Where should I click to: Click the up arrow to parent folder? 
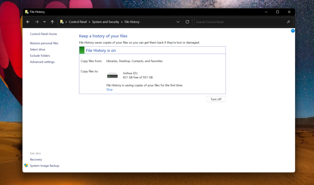pyautogui.click(x=52, y=22)
